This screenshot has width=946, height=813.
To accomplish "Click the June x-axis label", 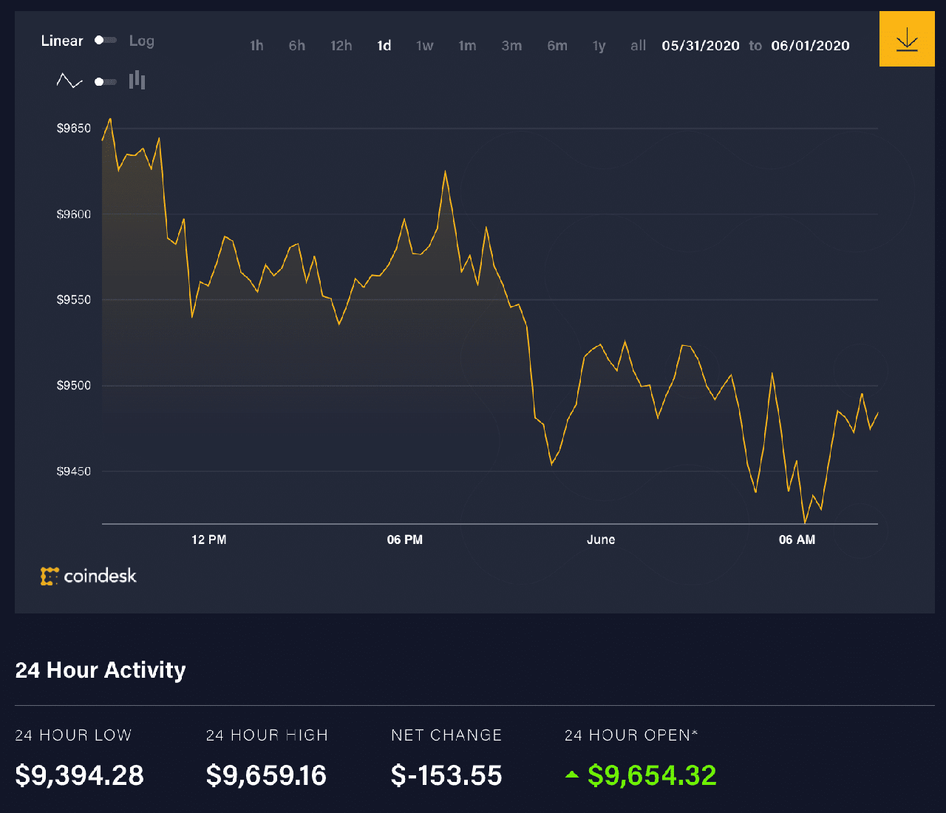I will tap(601, 540).
